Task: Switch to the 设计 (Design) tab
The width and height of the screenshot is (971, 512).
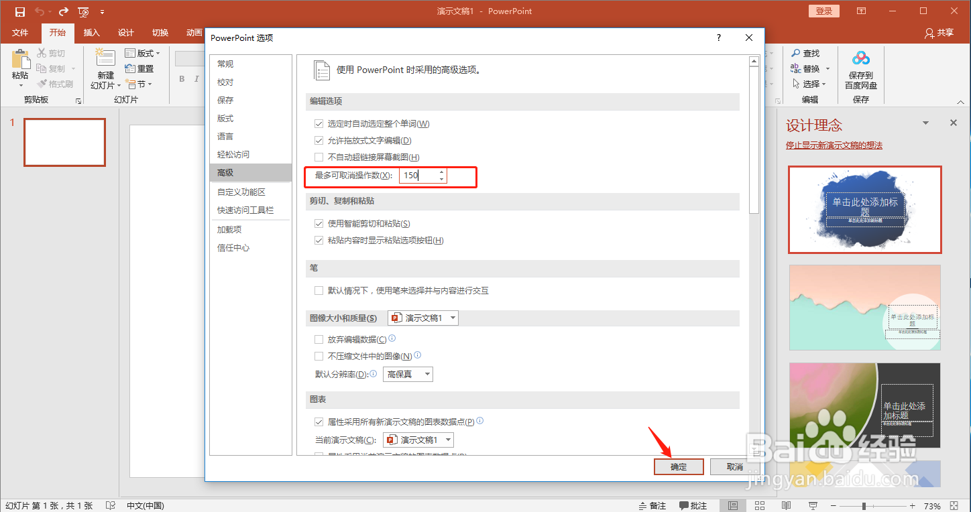Action: tap(125, 32)
